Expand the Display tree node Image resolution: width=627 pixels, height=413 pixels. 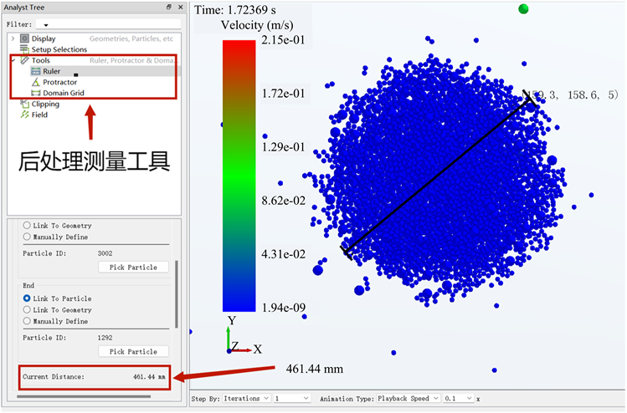pos(12,38)
